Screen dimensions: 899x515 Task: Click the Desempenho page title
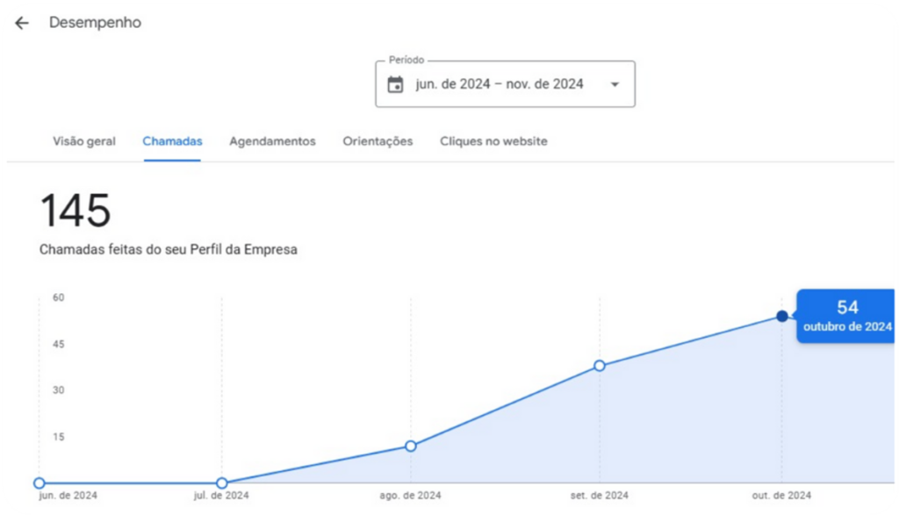tap(95, 22)
